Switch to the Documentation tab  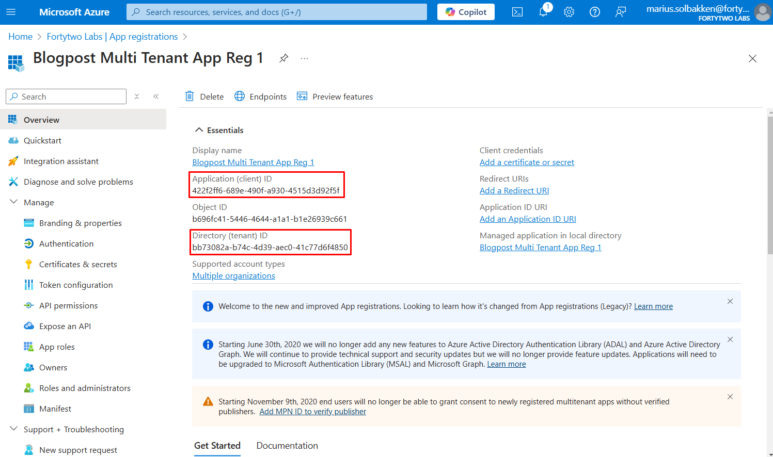[x=287, y=446]
